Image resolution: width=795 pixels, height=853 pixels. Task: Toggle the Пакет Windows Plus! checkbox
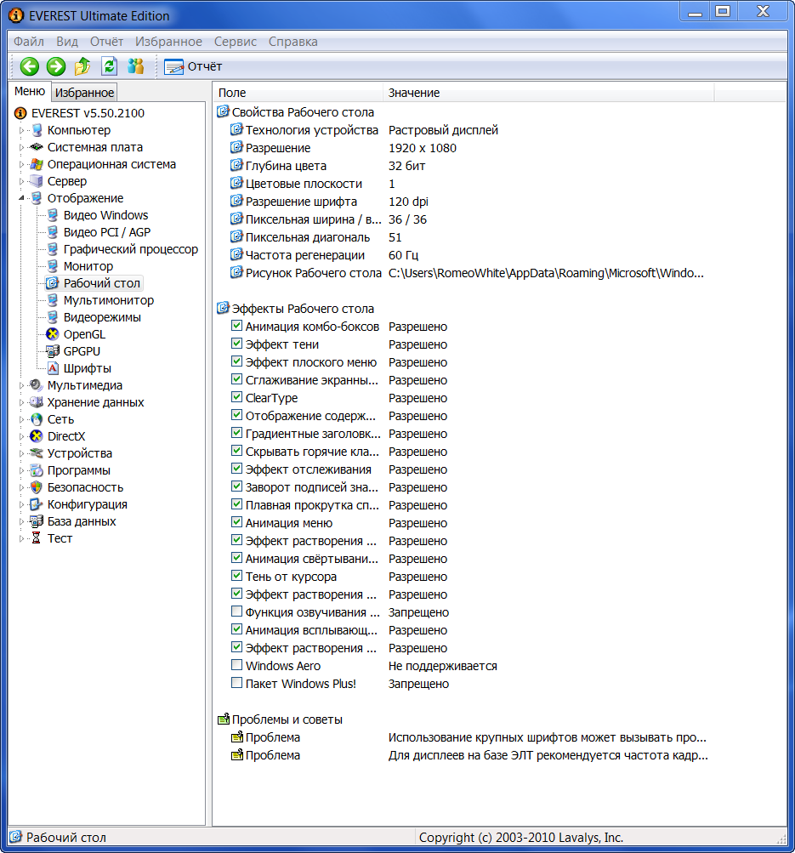(x=236, y=683)
